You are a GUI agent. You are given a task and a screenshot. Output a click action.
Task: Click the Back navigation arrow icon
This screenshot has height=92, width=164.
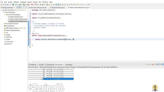80,5
